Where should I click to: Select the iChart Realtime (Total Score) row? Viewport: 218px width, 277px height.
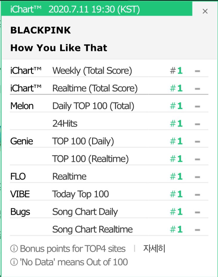point(95,88)
